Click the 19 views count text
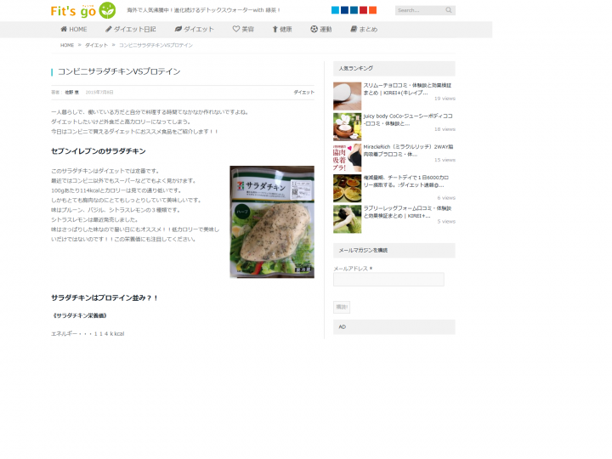The height and width of the screenshot is (459, 612). [445, 99]
